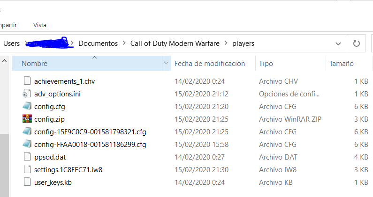Select file name ppsod.dat
Image resolution: width=373 pixels, height=197 pixels.
(x=50, y=157)
